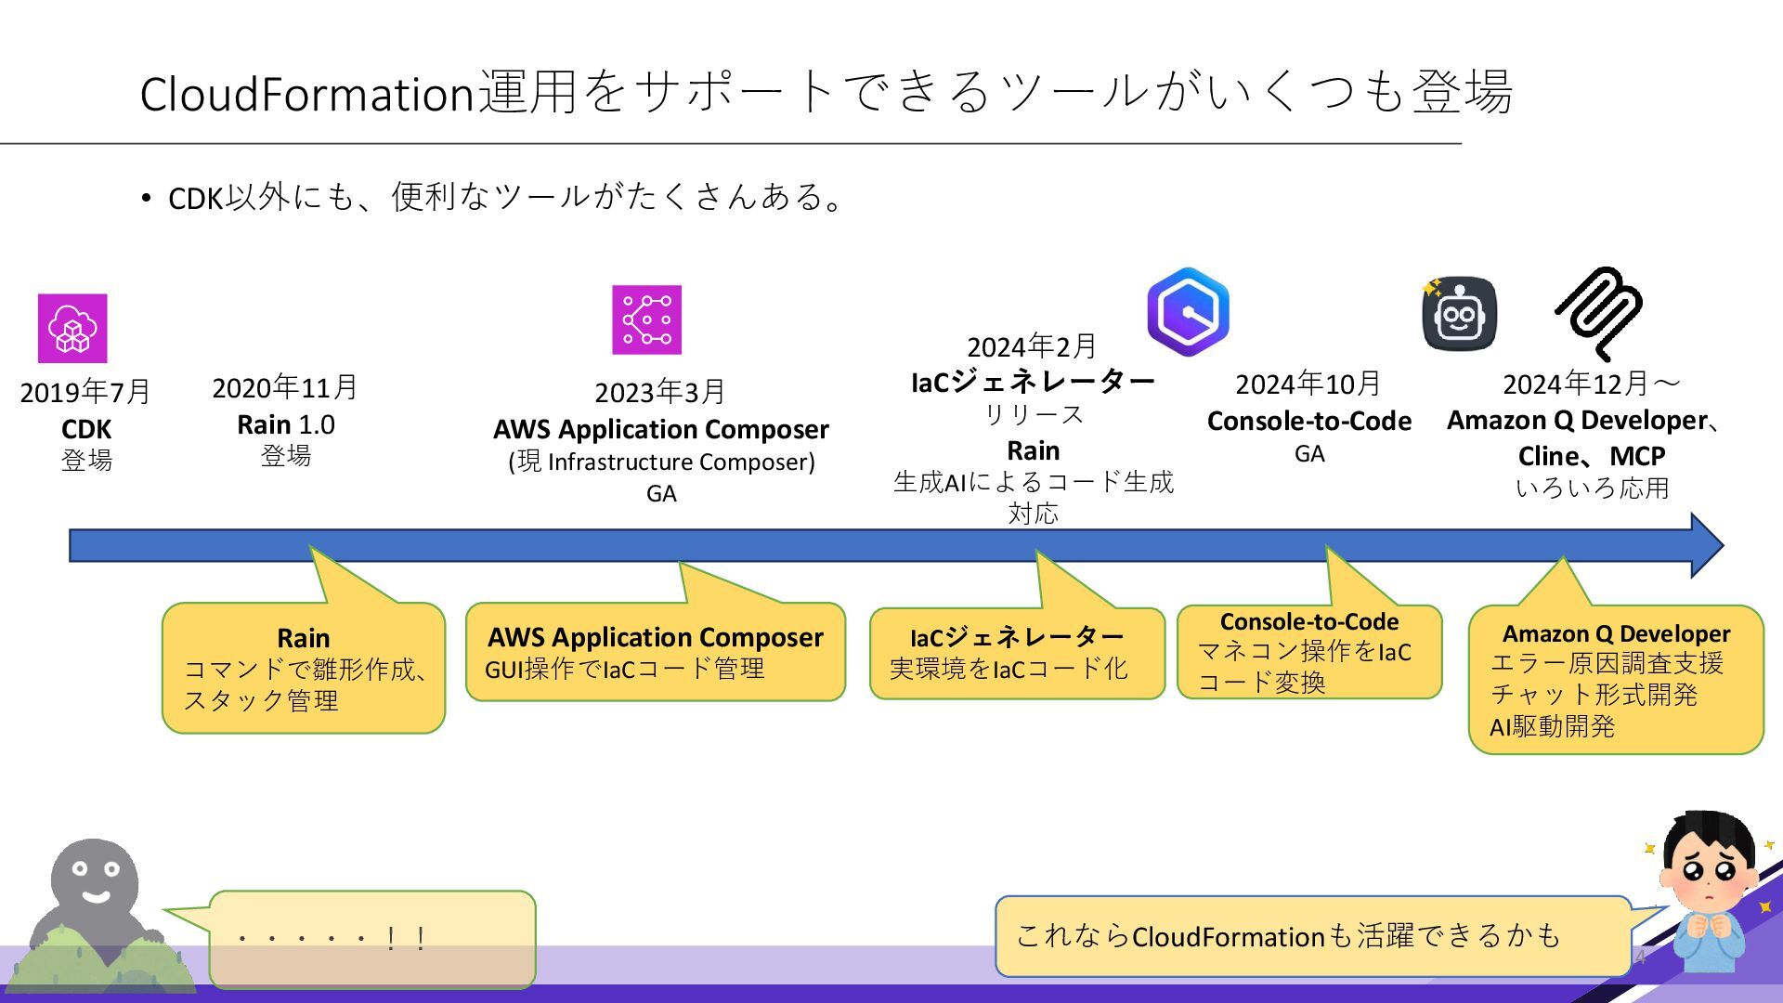Click the dotted exclamation speech bubble
This screenshot has height=1003, width=1783.
pos(371,939)
